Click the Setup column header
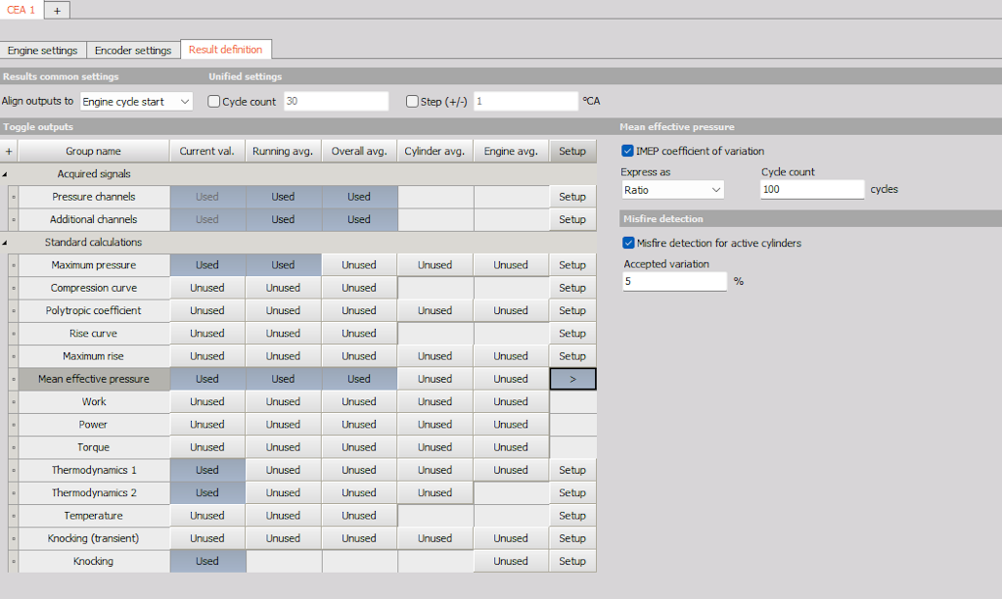Viewport: 1002px width, 599px height. [x=572, y=152]
